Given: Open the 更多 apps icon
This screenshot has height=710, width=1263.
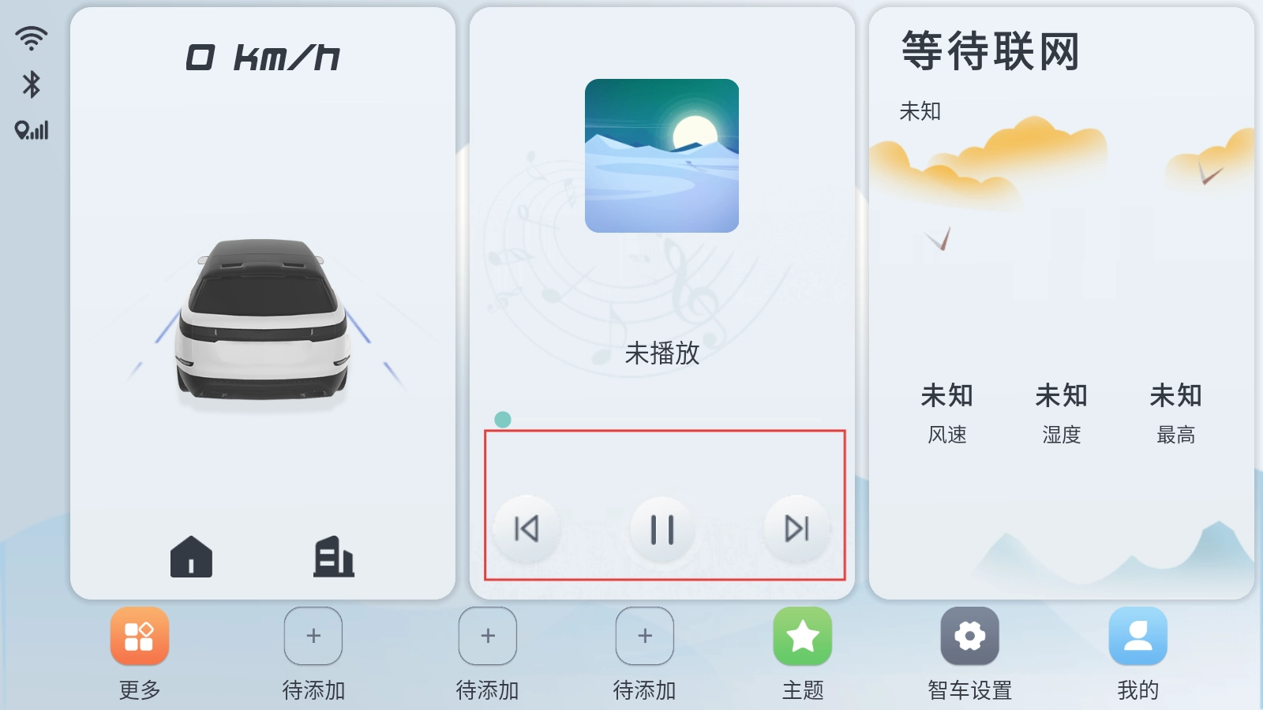Looking at the screenshot, I should (x=140, y=636).
